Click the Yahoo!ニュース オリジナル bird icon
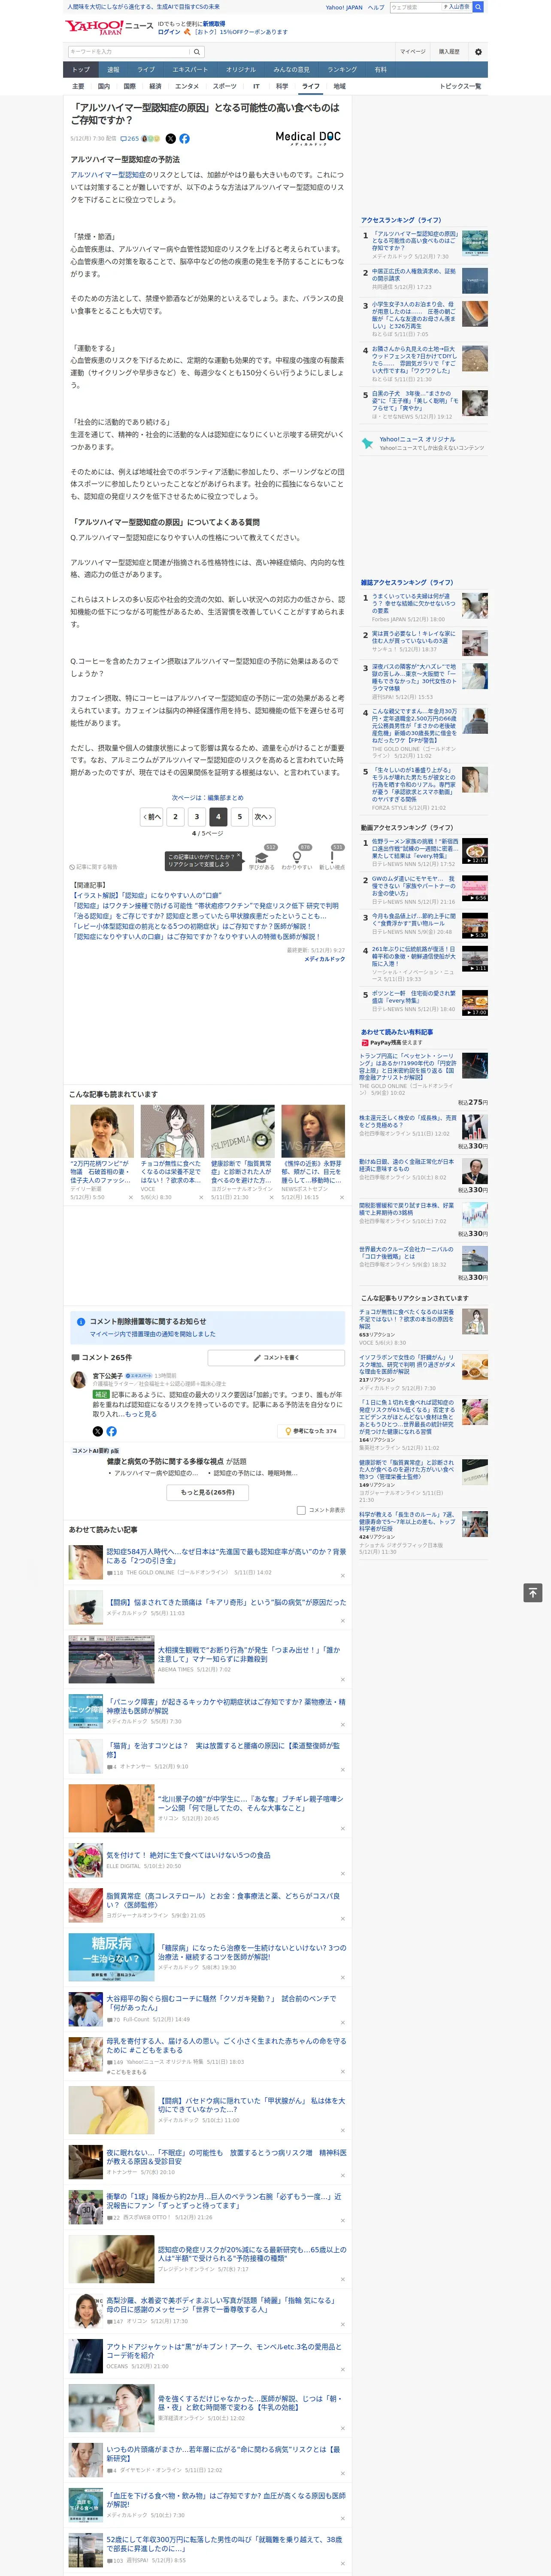 [x=368, y=442]
